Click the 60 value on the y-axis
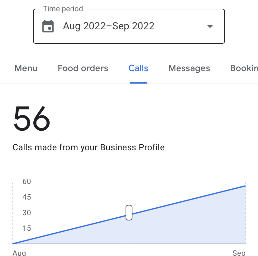The image size is (258, 256). 27,181
